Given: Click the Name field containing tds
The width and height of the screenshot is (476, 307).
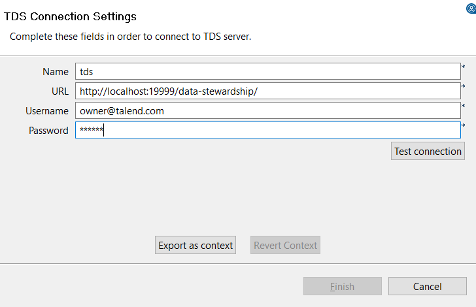Looking at the screenshot, I should click(x=268, y=71).
